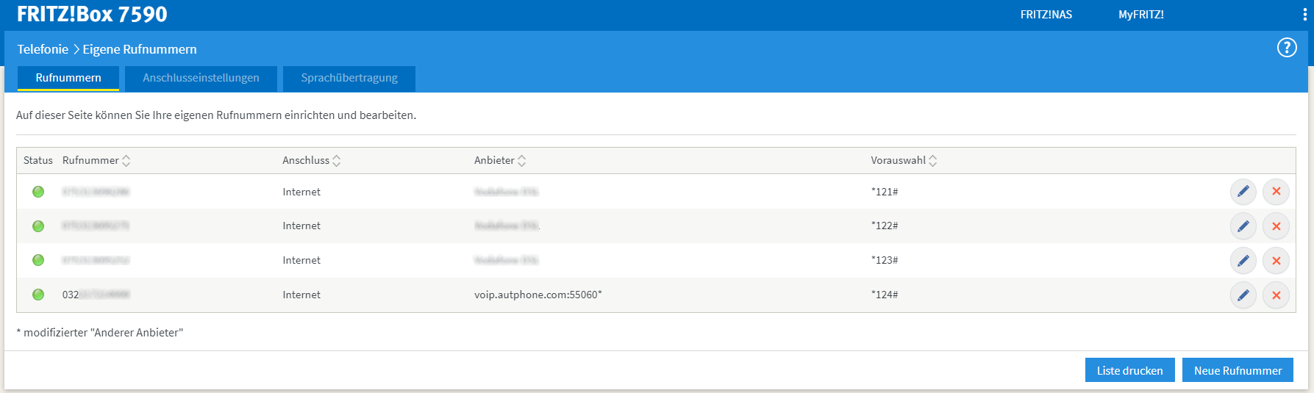Switch to the Sprachübertragung tab
1314x393 pixels.
click(x=349, y=78)
